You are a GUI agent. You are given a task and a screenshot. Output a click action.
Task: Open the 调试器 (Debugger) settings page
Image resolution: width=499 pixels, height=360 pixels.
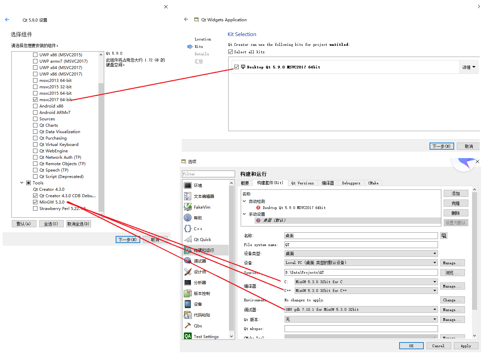pyautogui.click(x=199, y=261)
